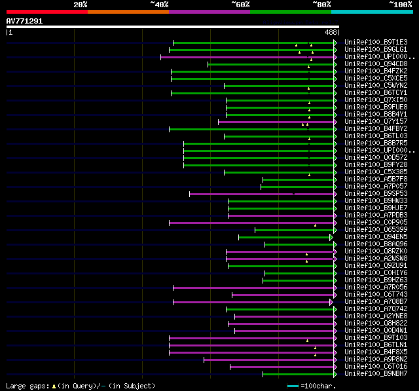The image size is (419, 391).
Task: Select the UniRef100_B9SP53 label
Action: pyautogui.click(x=376, y=194)
